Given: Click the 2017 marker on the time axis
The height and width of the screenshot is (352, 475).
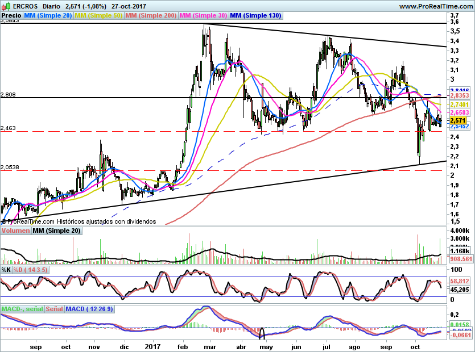Looking at the screenshot, I should pyautogui.click(x=154, y=346).
